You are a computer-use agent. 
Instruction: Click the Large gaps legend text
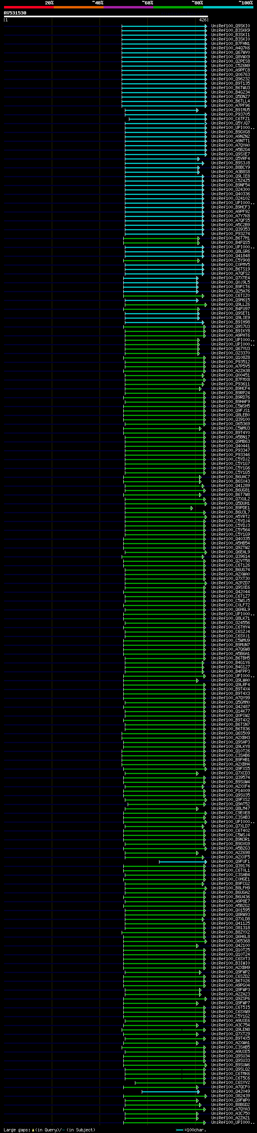(49, 1129)
